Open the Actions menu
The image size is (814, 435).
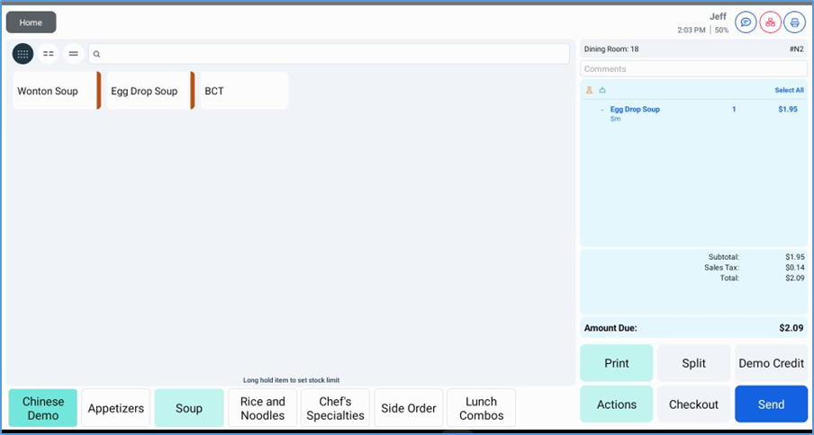point(617,404)
